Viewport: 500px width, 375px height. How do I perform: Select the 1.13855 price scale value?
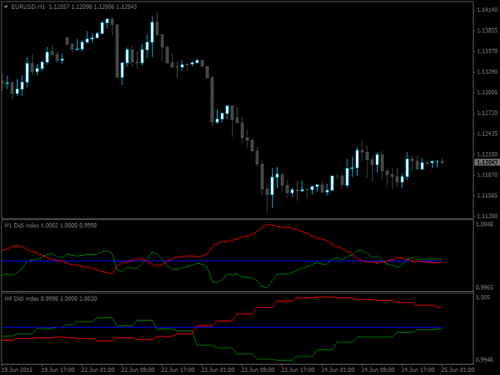point(487,30)
